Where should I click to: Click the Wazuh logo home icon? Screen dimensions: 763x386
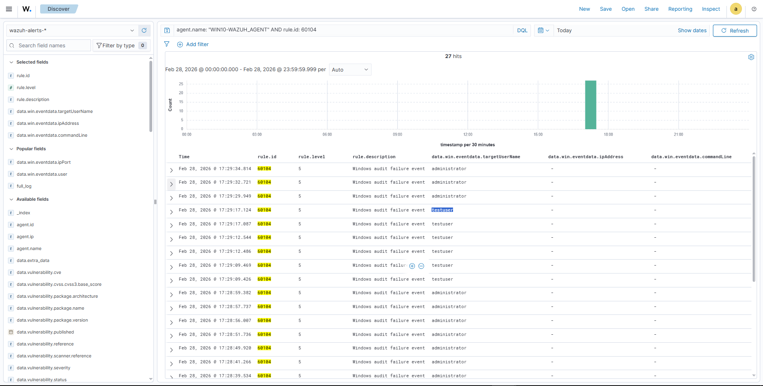tap(27, 9)
